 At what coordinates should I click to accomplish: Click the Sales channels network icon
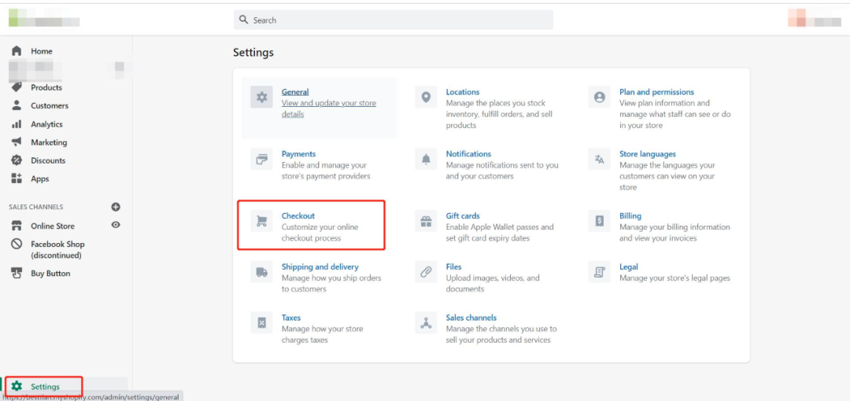tap(426, 323)
